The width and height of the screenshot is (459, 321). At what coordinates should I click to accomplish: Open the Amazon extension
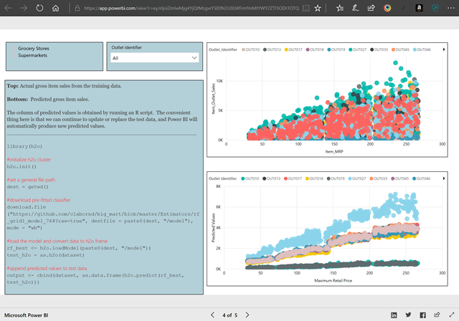coord(419,8)
